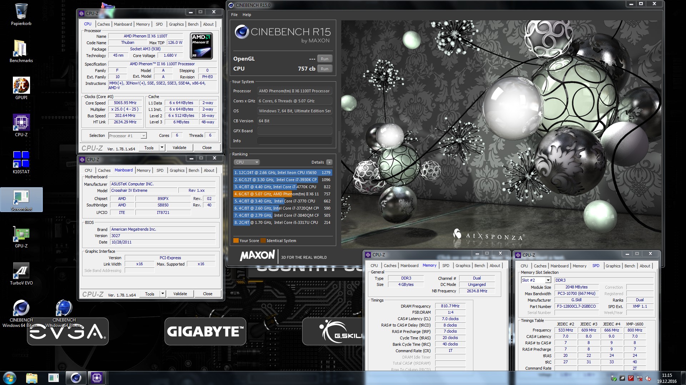
Task: Launch the CPU-Z desktop shortcut
Action: coord(21,125)
